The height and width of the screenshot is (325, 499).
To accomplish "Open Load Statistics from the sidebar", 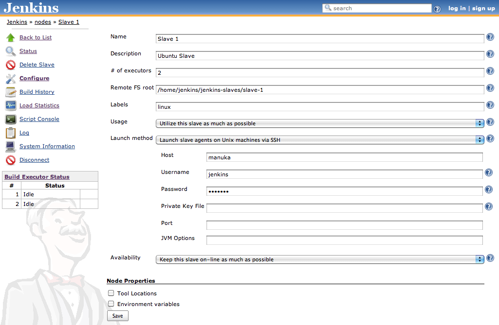I will 39,105.
